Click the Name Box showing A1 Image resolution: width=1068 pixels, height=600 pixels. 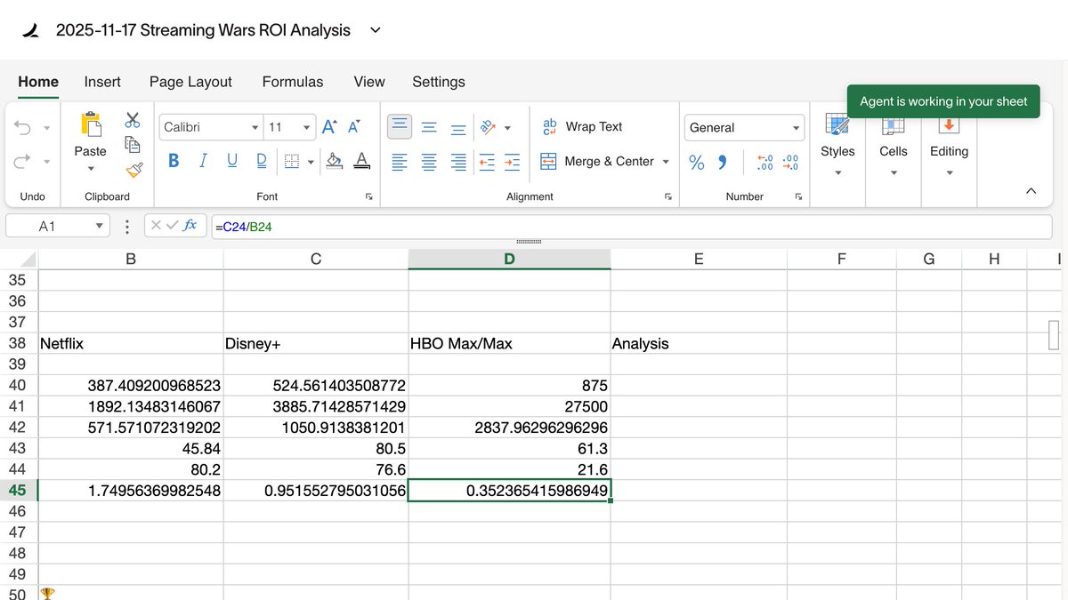click(58, 227)
